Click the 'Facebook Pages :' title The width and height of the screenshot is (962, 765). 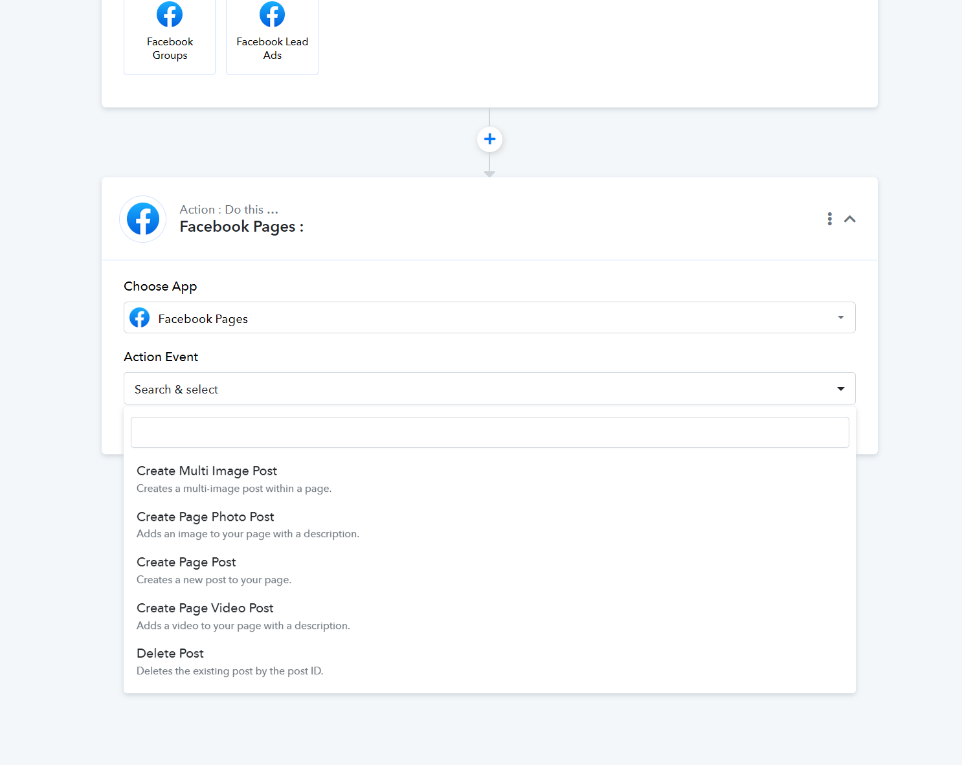click(x=241, y=227)
